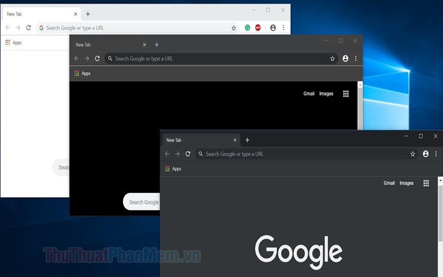This screenshot has width=443, height=277.
Task: Open the Adblock Plus extension icon
Action: [x=258, y=27]
